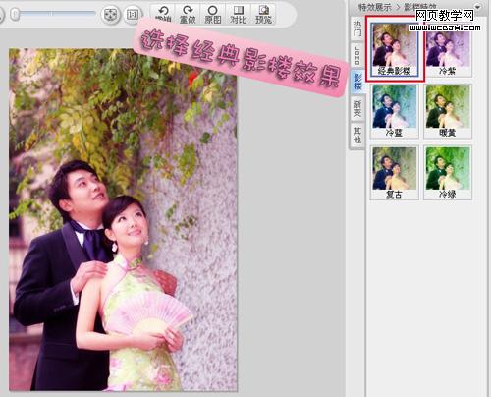Switch to the LOMO effects tab
491x397 pixels.
(x=357, y=55)
